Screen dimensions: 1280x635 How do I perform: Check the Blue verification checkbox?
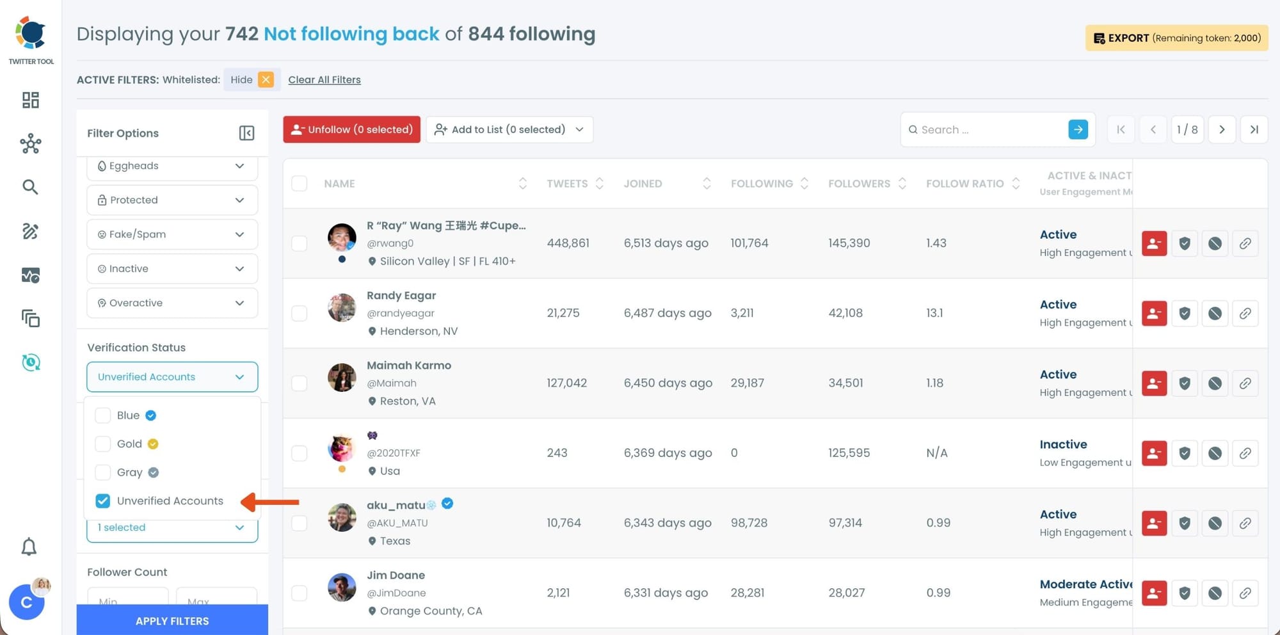tap(103, 415)
